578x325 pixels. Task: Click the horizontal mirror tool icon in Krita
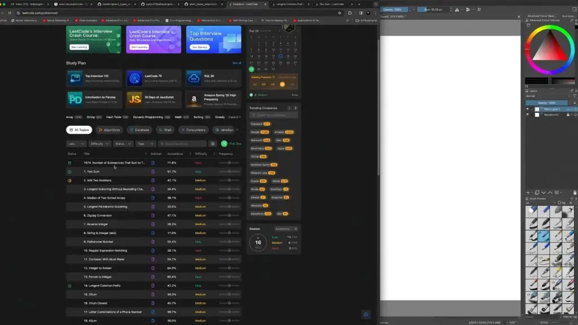tap(457, 10)
